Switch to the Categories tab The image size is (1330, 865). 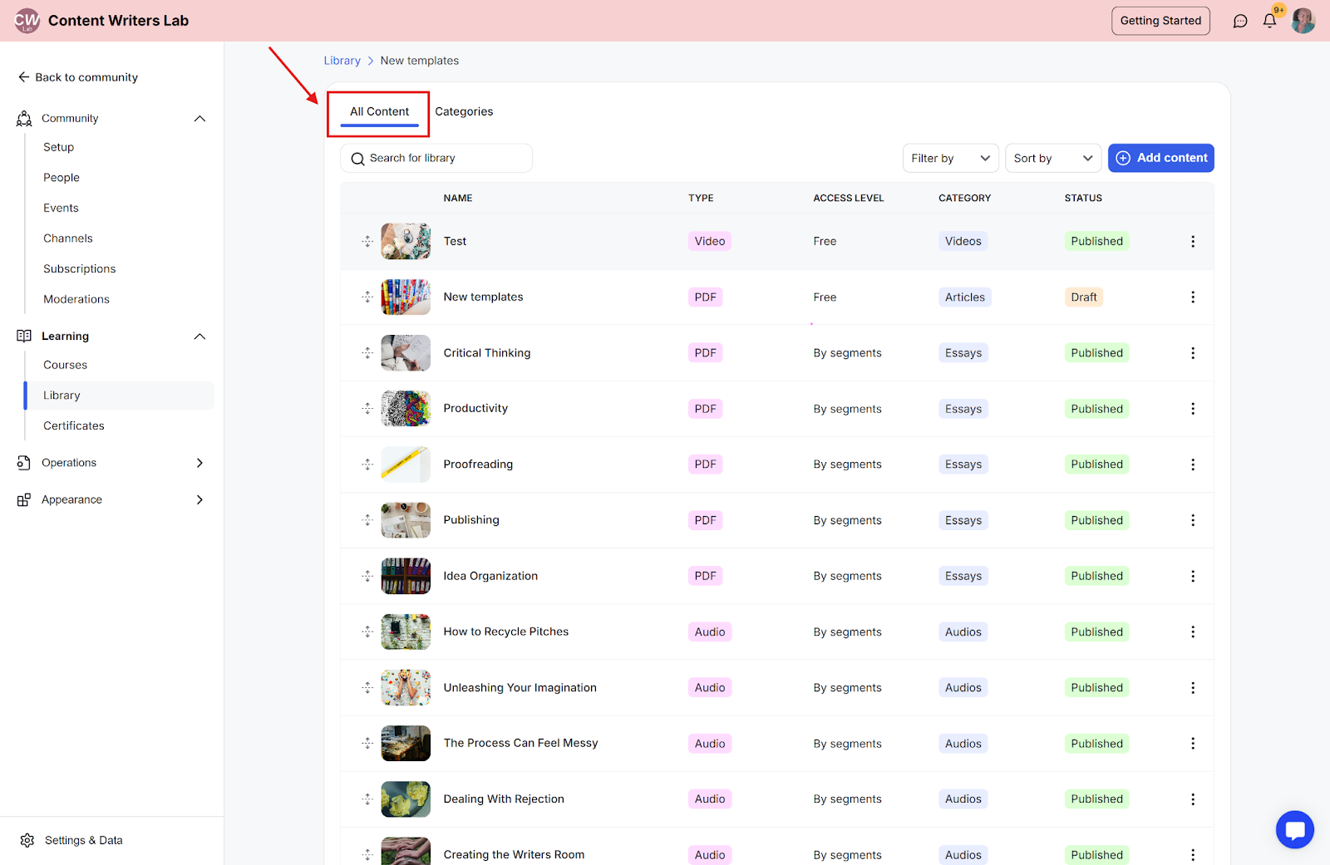tap(464, 112)
